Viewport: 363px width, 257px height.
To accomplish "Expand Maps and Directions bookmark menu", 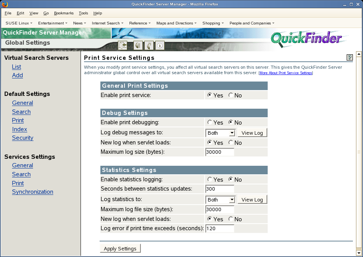I will pos(176,23).
